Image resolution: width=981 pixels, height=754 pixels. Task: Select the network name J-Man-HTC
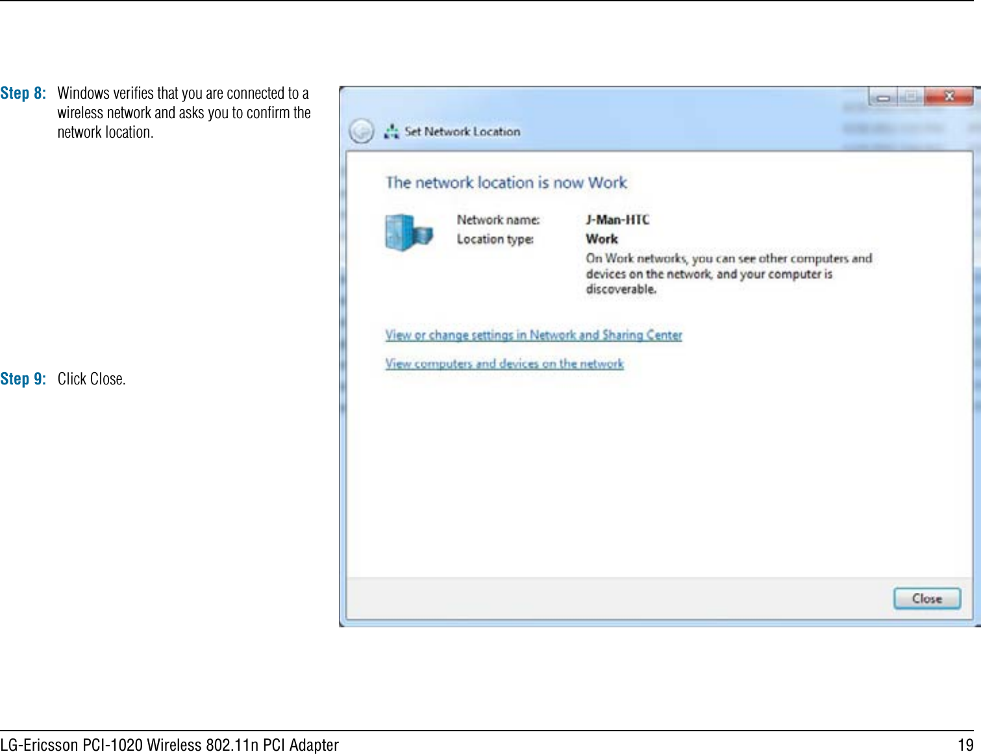(x=617, y=220)
